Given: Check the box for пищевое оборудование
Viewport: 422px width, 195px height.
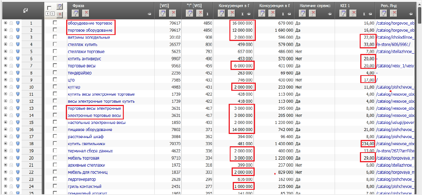Looking at the screenshot, I should pos(55,130).
